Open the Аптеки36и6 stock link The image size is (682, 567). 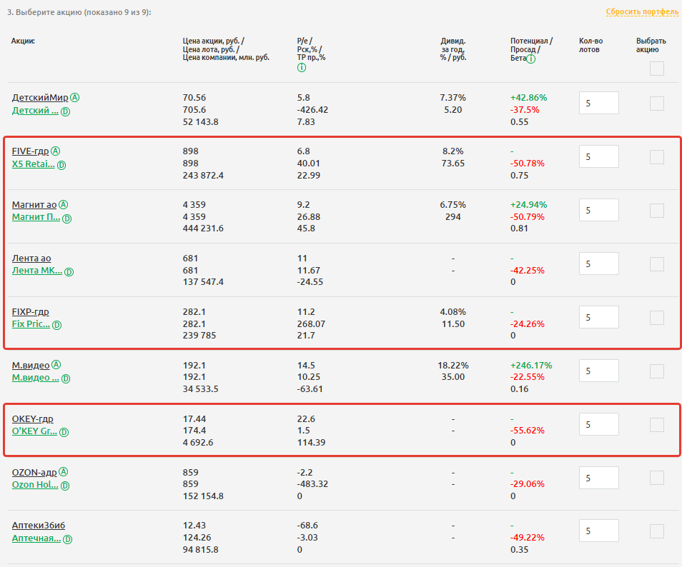(39, 526)
